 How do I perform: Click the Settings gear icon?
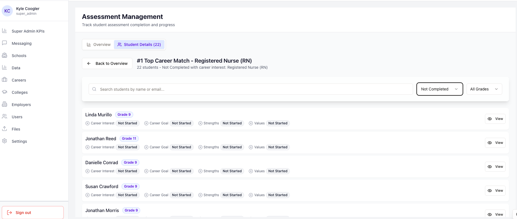tap(4, 141)
